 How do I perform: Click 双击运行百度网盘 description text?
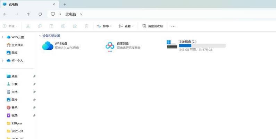click(x=129, y=48)
